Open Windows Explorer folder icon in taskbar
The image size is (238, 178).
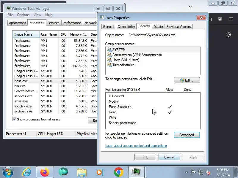click(x=82, y=172)
